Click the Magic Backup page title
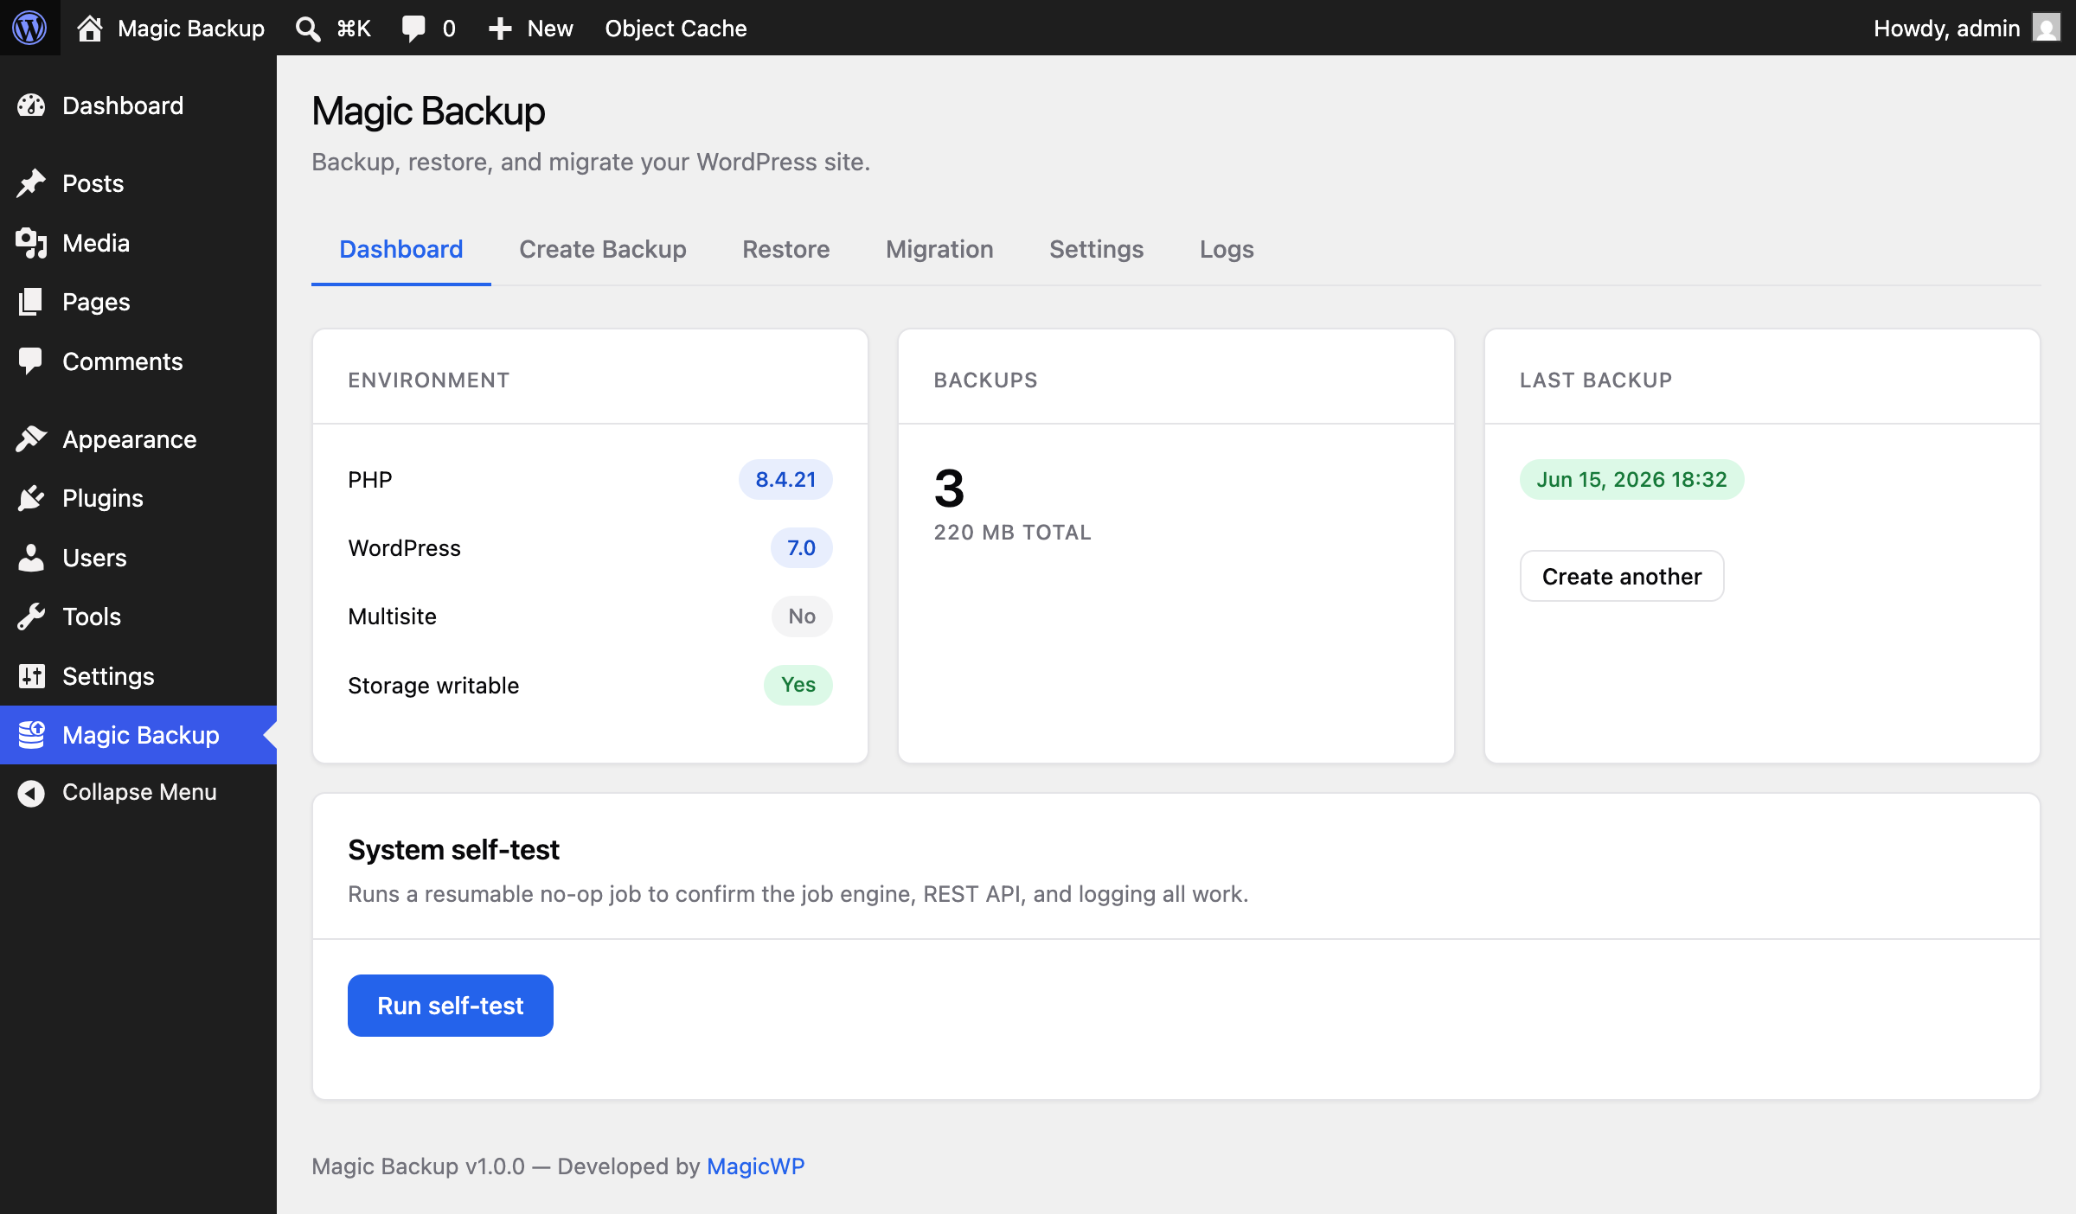 pos(428,112)
